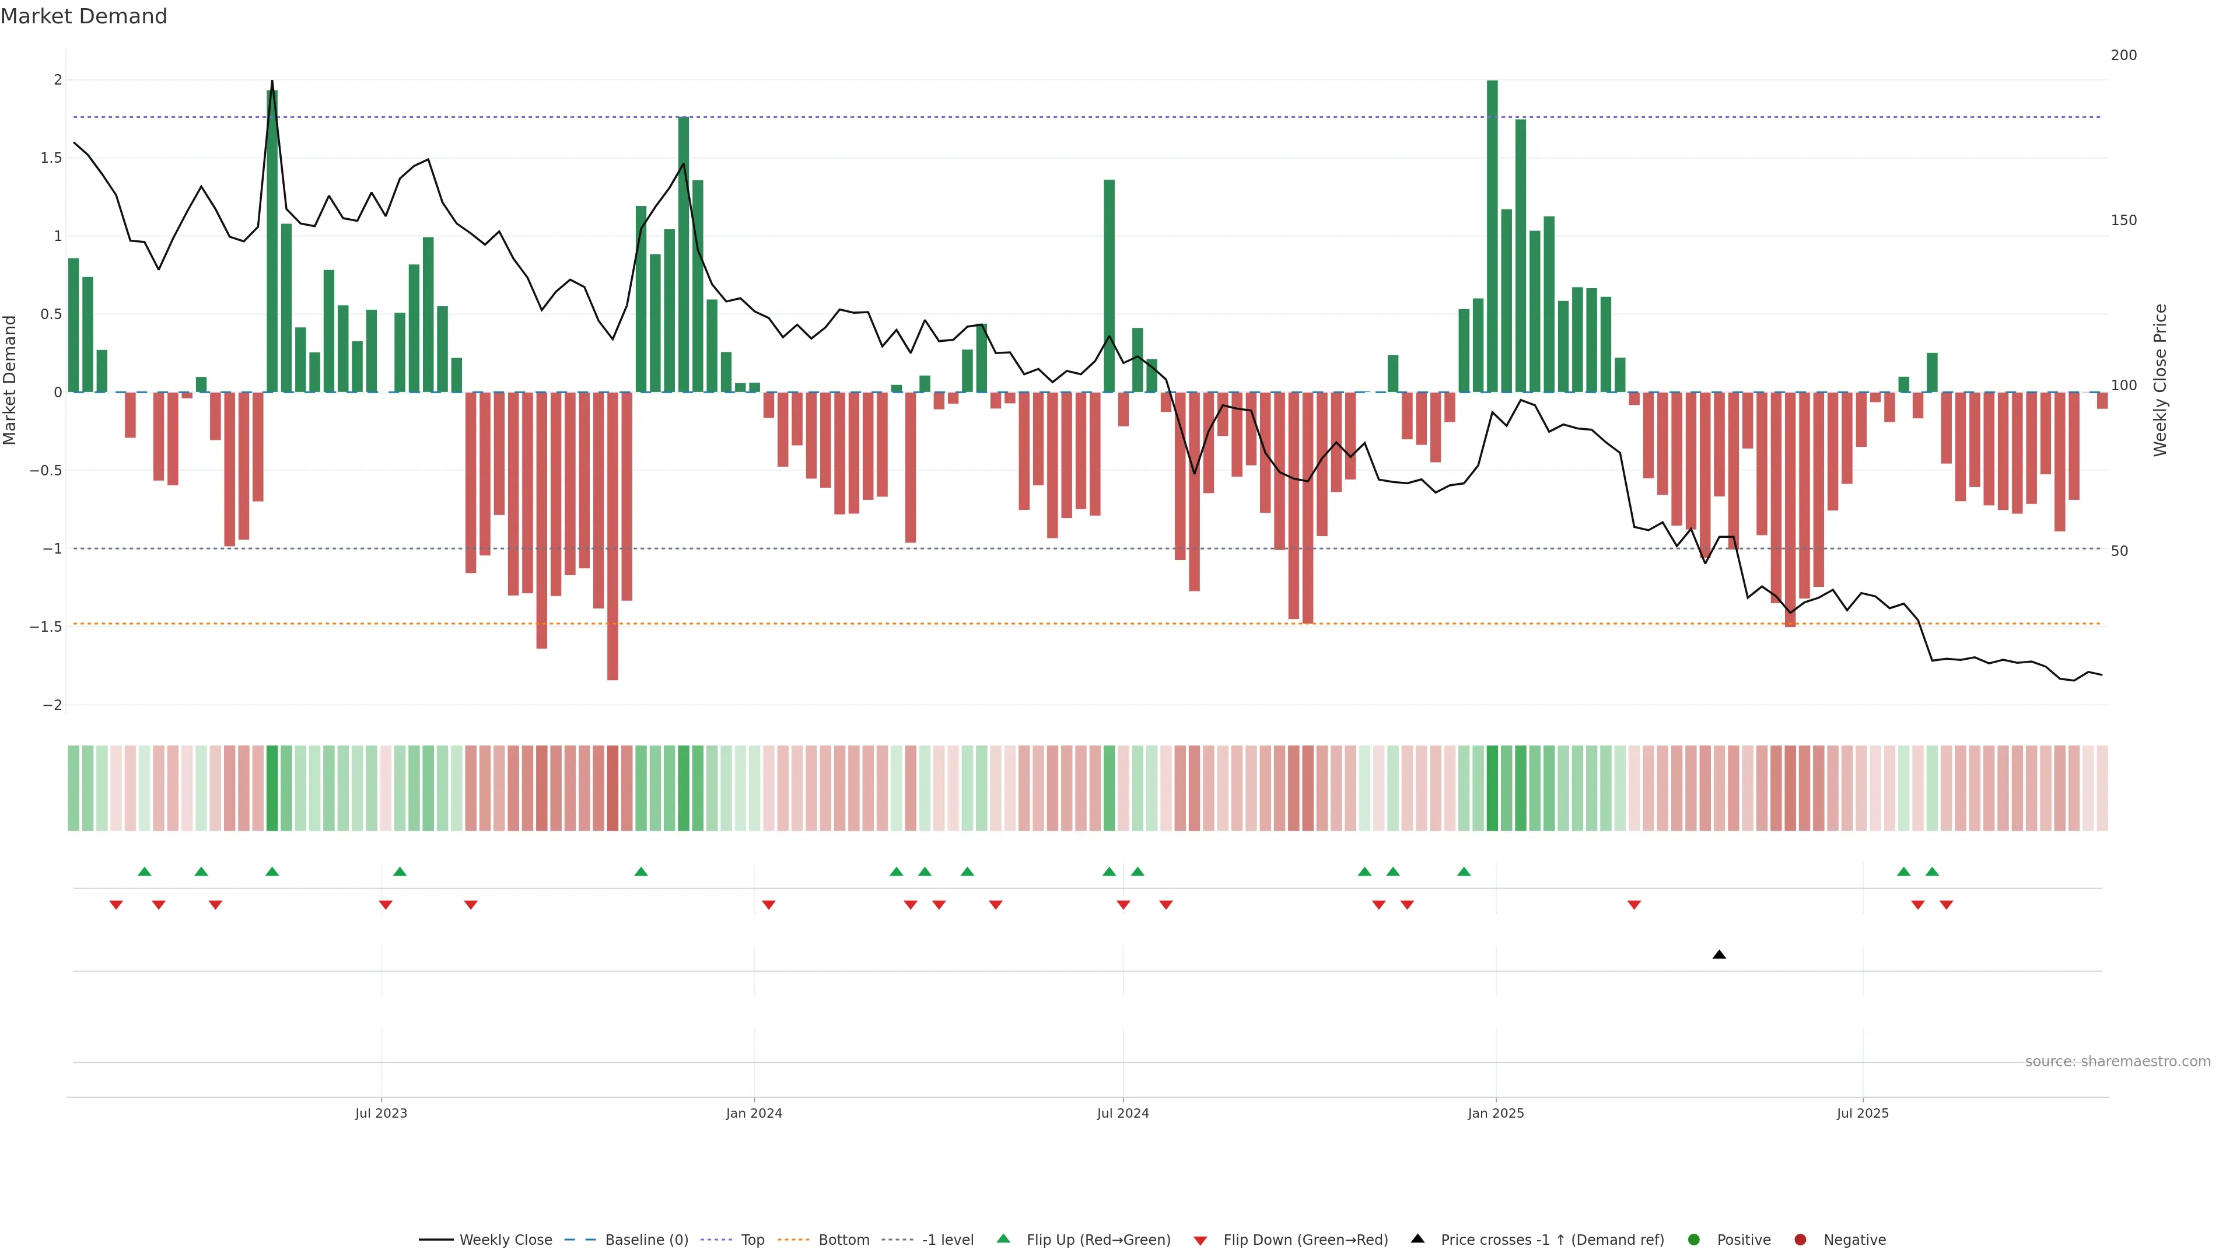
Task: Click the darkest green heatmap cell
Action: (1492, 788)
